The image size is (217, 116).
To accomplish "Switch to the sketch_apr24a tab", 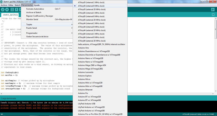I will click(x=10, y=15).
